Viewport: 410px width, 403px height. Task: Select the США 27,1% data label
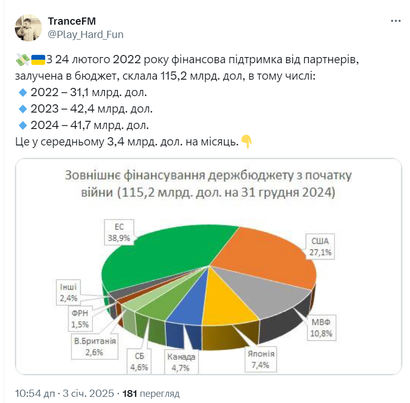[320, 247]
